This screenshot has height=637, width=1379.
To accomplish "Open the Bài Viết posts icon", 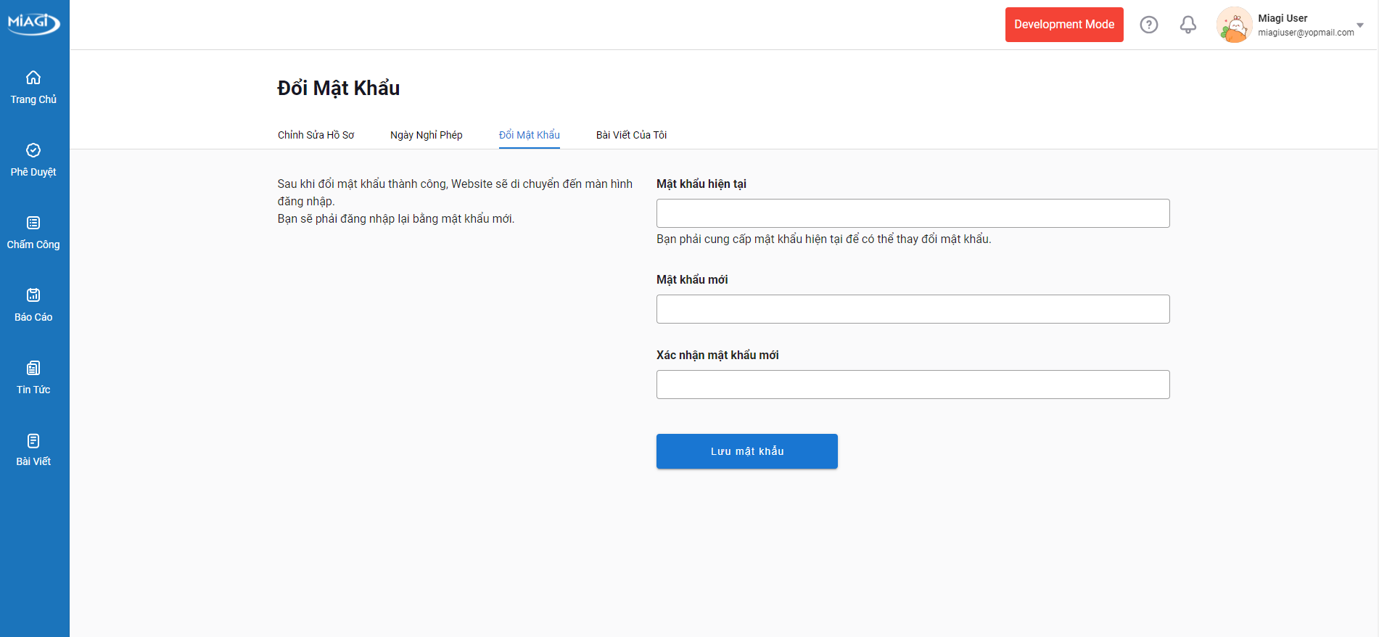I will (x=33, y=440).
